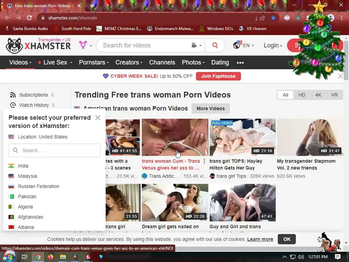This screenshot has width=349, height=262.
Task: Click the share page icon in address bar
Action: coord(262,18)
